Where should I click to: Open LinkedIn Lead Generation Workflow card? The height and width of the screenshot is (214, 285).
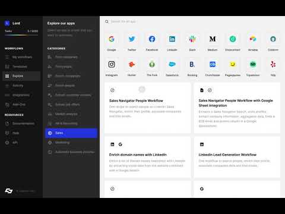click(x=237, y=157)
